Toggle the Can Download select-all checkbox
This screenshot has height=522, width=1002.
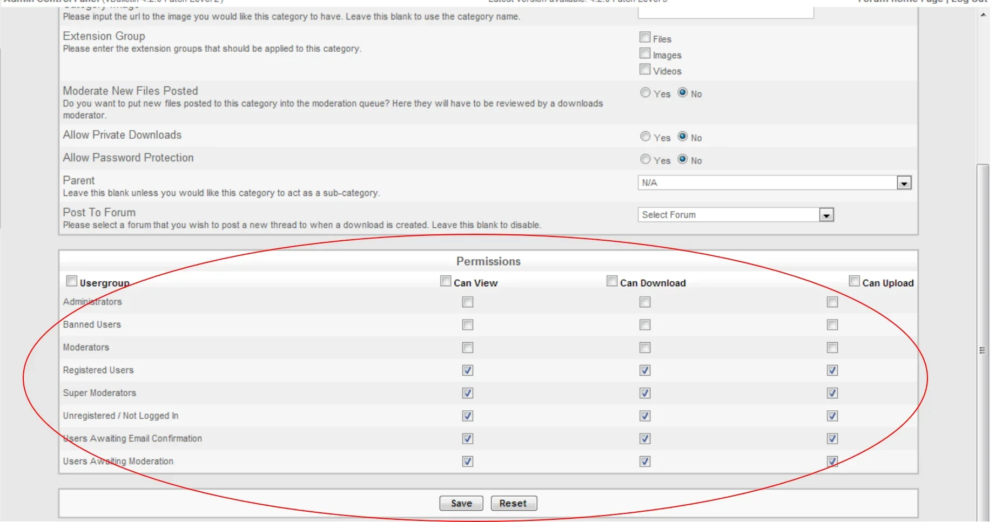coord(611,281)
